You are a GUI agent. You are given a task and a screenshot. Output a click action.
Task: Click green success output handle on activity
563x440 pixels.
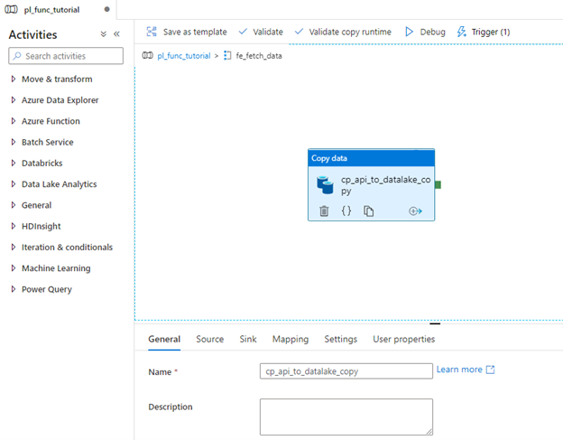438,185
